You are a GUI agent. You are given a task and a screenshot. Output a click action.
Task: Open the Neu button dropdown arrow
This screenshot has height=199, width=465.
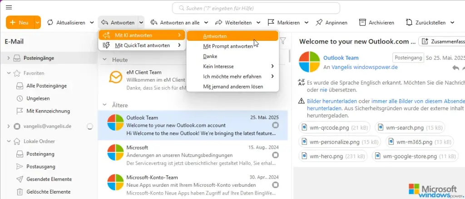click(37, 23)
